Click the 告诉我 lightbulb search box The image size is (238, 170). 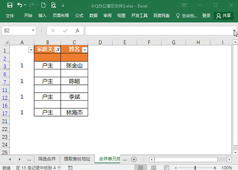(x=186, y=15)
